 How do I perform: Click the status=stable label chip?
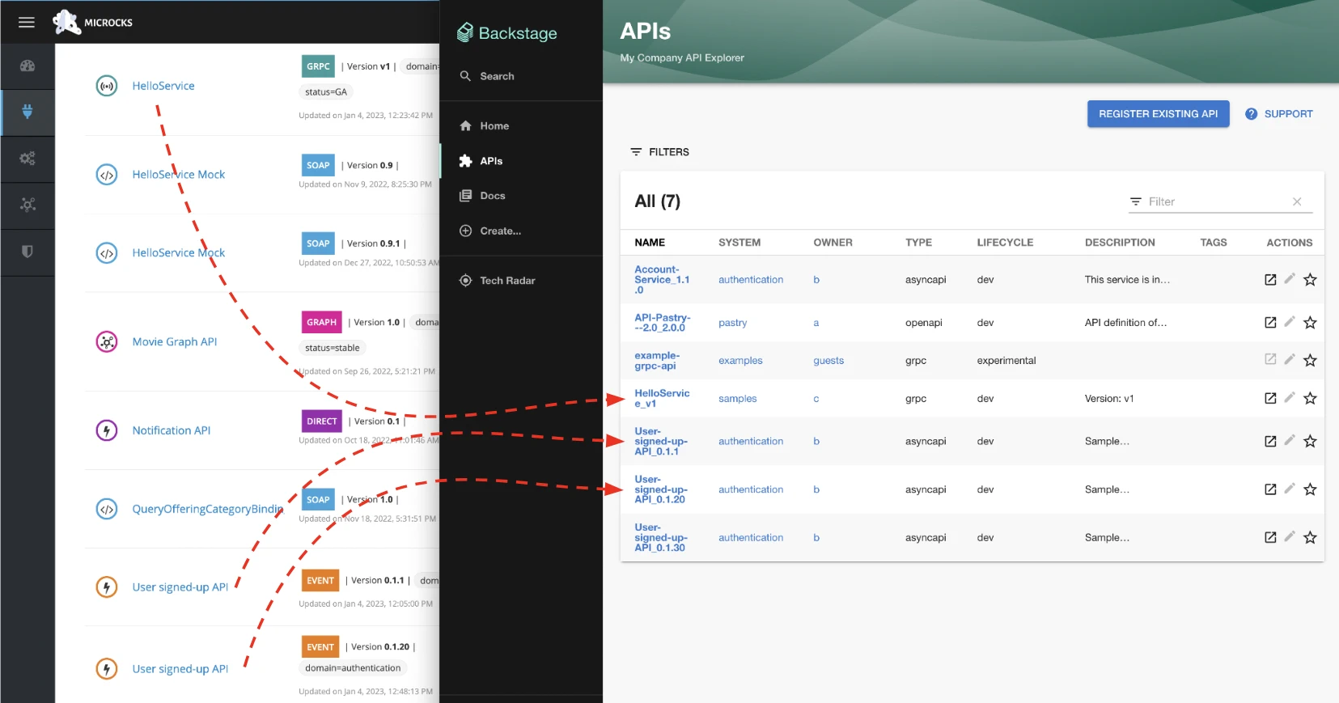[333, 348]
